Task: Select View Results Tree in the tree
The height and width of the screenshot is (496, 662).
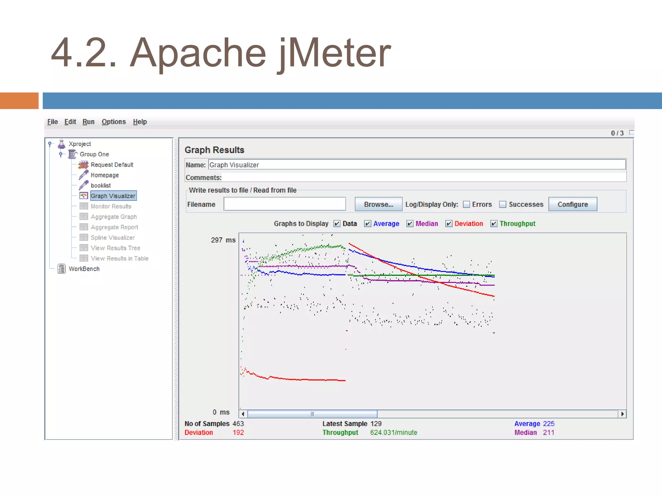Action: pyautogui.click(x=115, y=248)
